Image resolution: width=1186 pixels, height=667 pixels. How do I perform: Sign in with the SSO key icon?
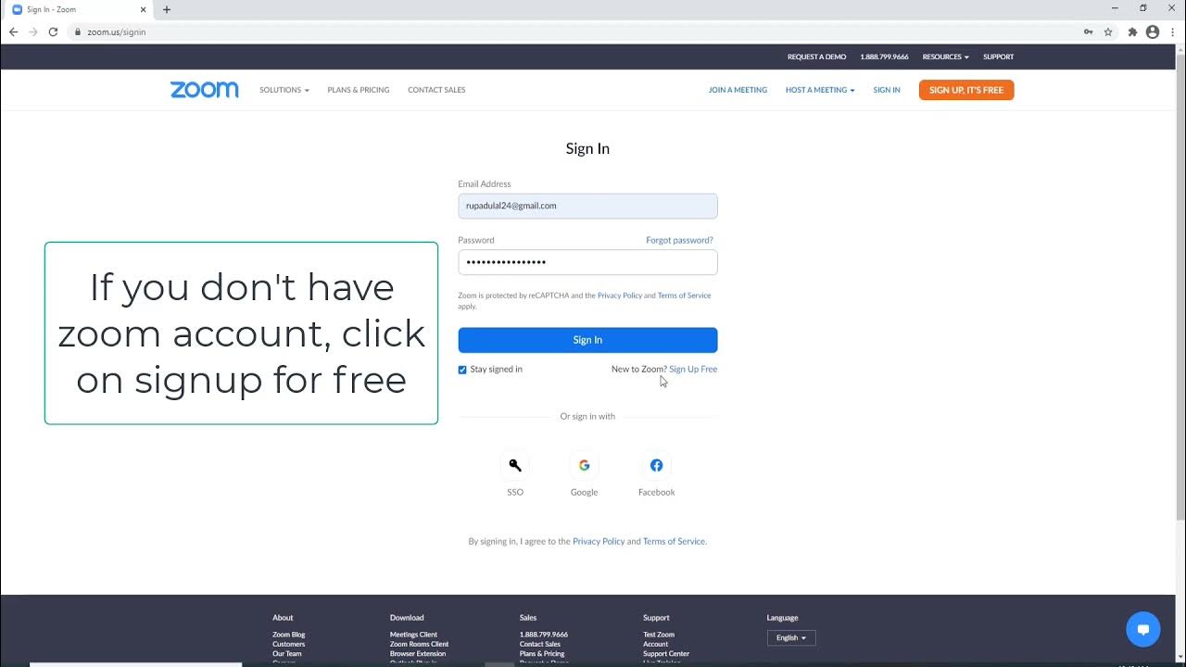tap(515, 465)
